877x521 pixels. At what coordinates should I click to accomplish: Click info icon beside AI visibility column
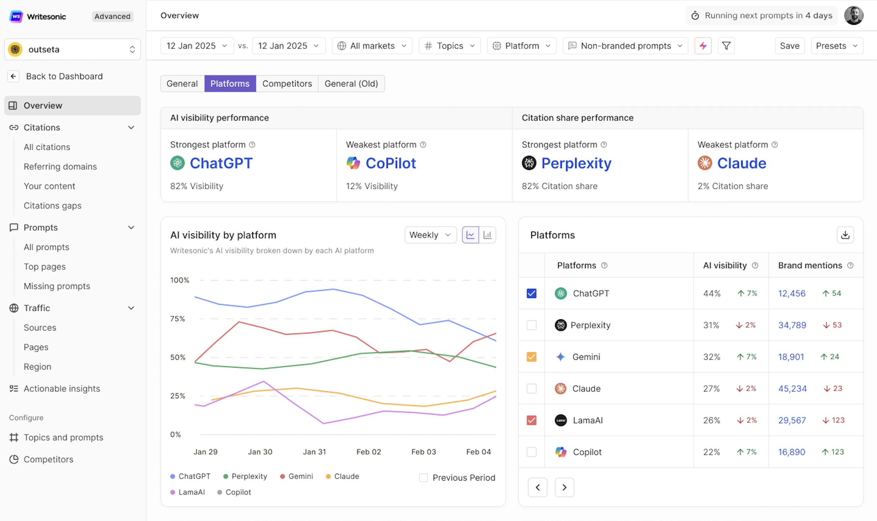tap(755, 266)
